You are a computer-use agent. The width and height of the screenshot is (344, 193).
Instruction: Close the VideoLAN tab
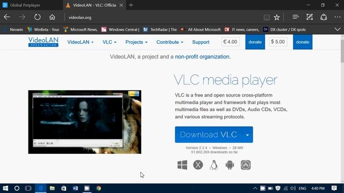[x=121, y=5]
